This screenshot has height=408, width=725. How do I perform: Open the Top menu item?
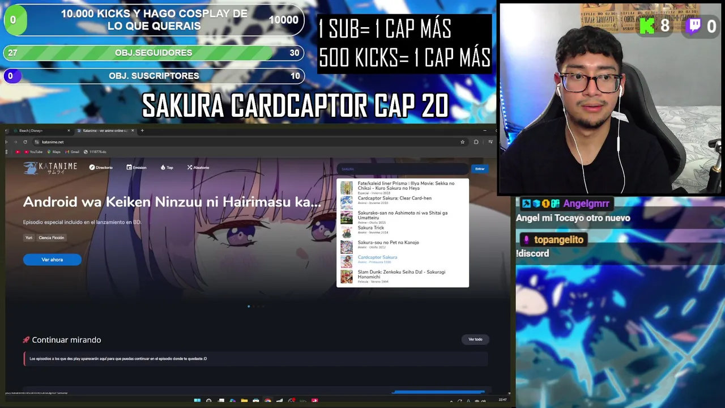coord(167,168)
